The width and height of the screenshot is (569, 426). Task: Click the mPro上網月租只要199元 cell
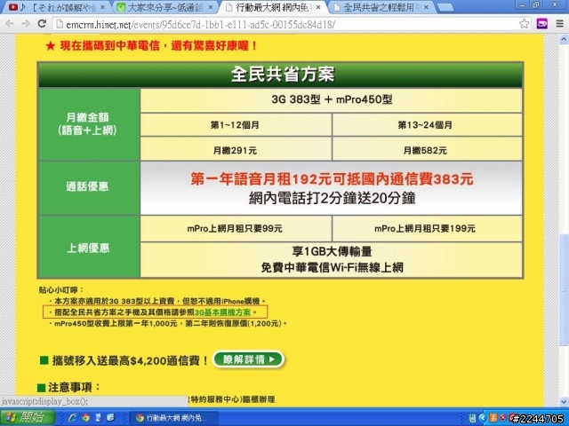coord(427,229)
